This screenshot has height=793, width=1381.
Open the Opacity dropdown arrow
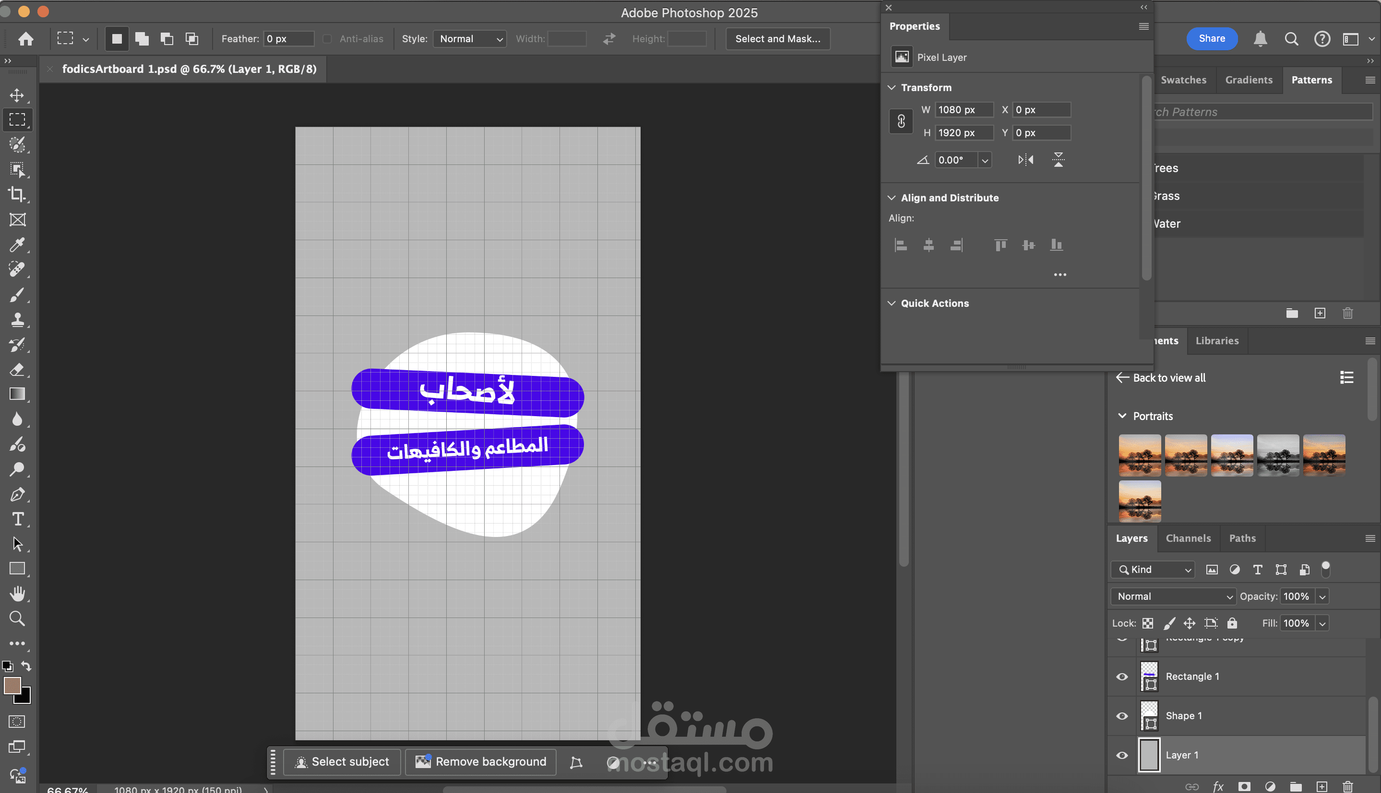pyautogui.click(x=1322, y=597)
